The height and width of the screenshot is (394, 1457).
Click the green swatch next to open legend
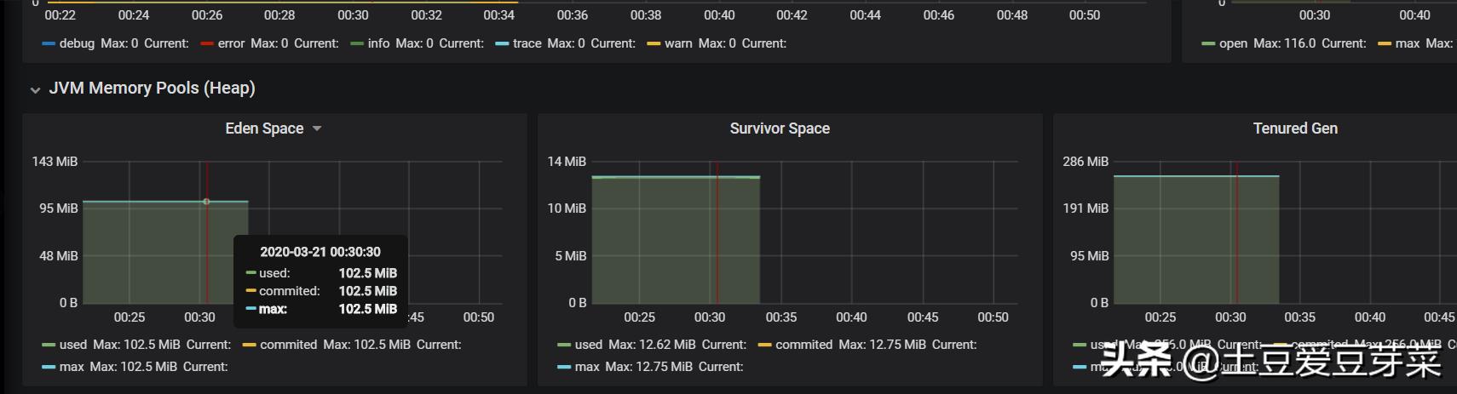click(x=1208, y=43)
